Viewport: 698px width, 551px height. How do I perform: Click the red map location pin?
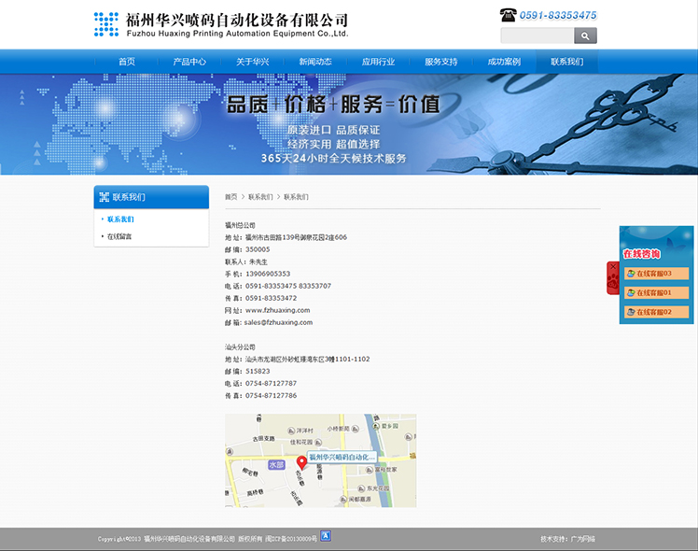(301, 462)
